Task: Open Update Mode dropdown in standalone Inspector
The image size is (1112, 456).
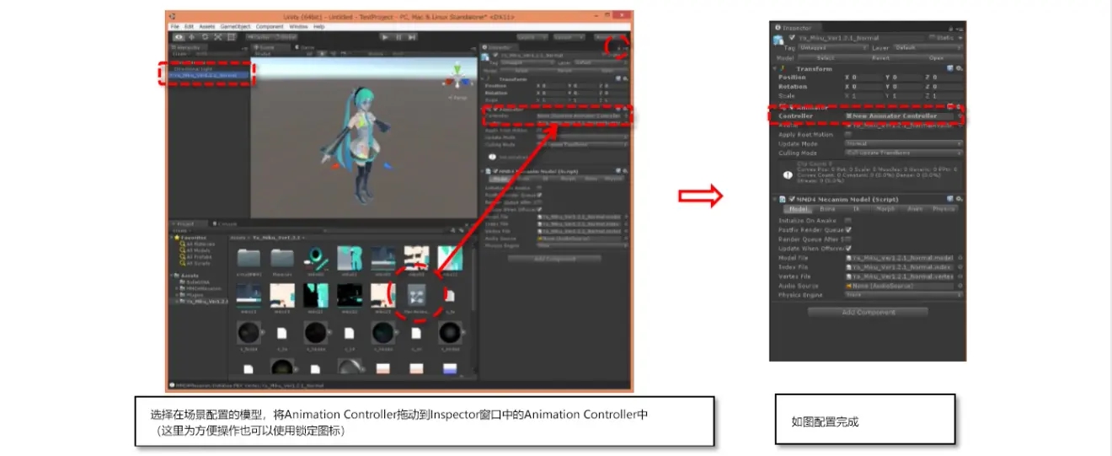Action: click(x=904, y=143)
